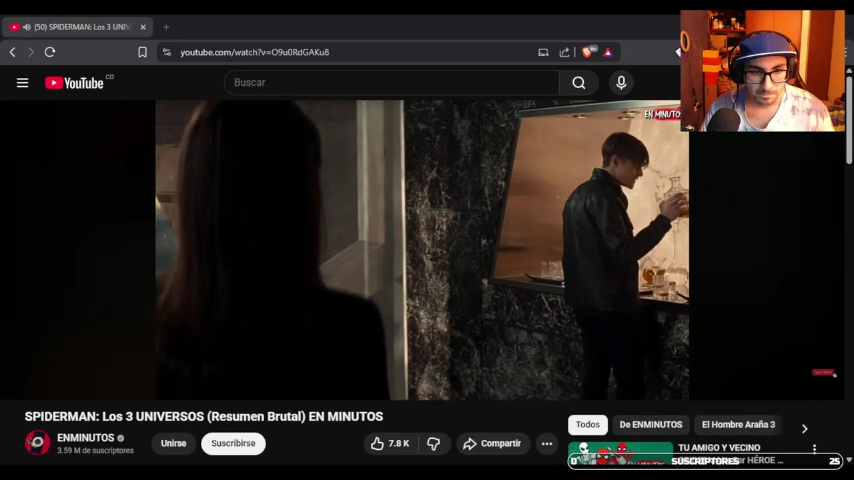Open options menu for TU AMIGO Y VECINO
The image size is (854, 480).
[814, 449]
